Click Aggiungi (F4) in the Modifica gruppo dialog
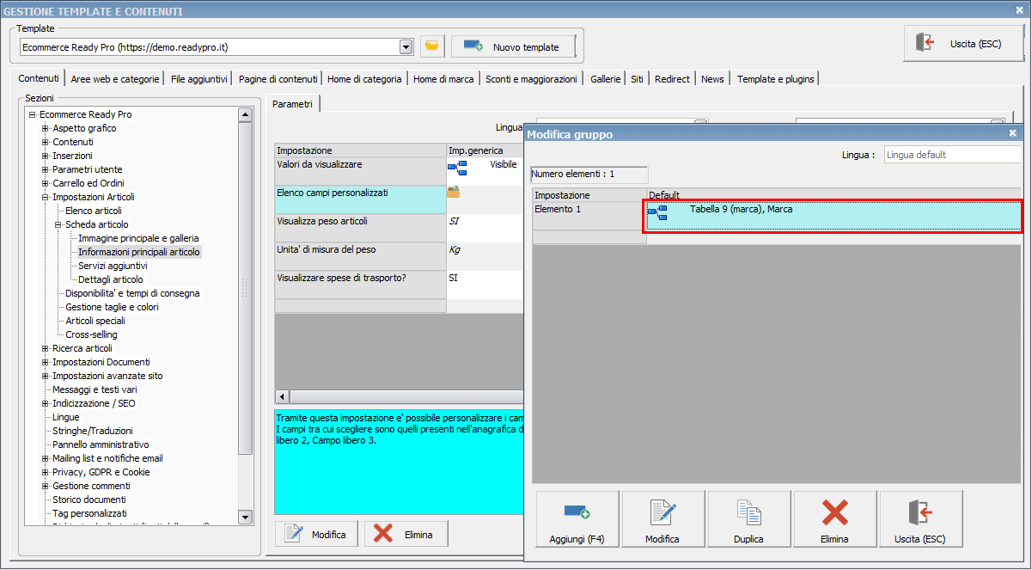Viewport: 1032px width, 570px height. click(x=577, y=519)
